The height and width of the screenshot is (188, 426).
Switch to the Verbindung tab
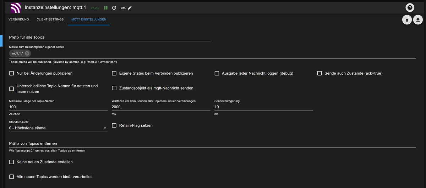click(x=19, y=19)
